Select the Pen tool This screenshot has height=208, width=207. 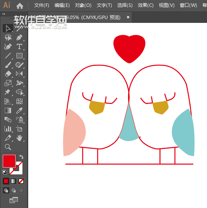point(19,37)
